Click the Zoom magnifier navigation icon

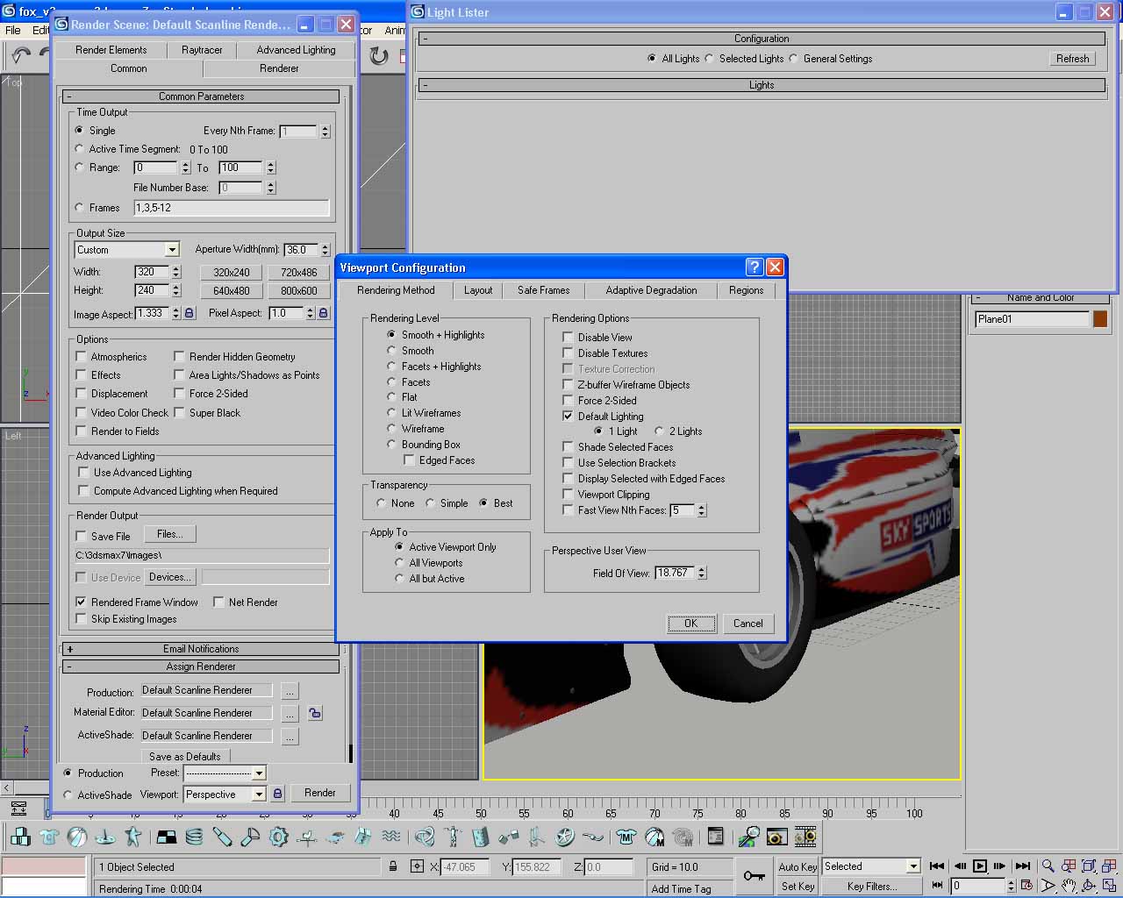1048,866
